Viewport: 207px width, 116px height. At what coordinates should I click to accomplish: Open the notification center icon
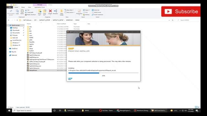click(x=197, y=111)
